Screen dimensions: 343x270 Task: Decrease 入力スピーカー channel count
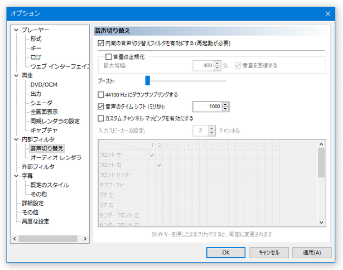coord(211,133)
